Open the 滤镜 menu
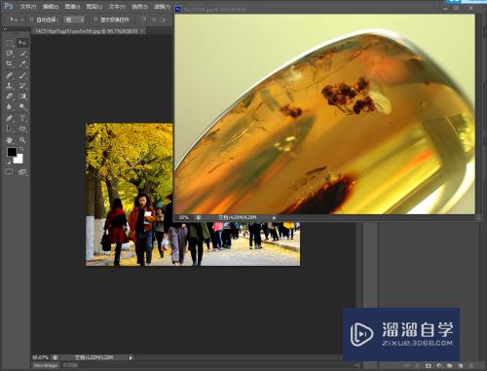Image resolution: width=487 pixels, height=371 pixels. point(162,7)
